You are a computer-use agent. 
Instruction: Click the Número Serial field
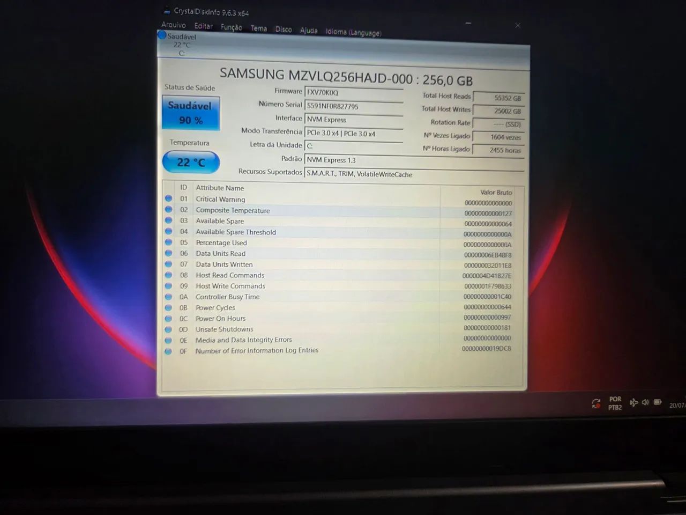click(354, 106)
